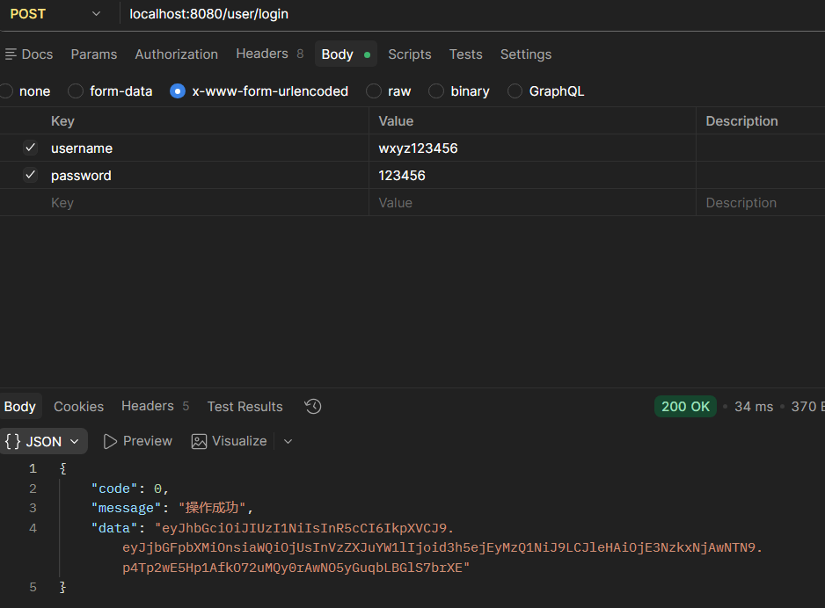
Task: Click the empty Value placeholder field
Action: [x=532, y=203]
